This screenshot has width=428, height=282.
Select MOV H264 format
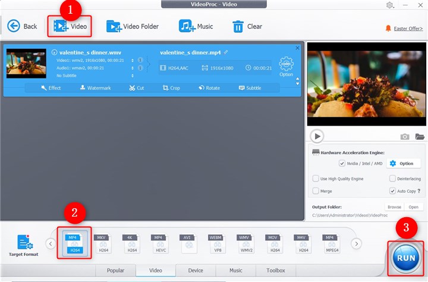[275, 243]
